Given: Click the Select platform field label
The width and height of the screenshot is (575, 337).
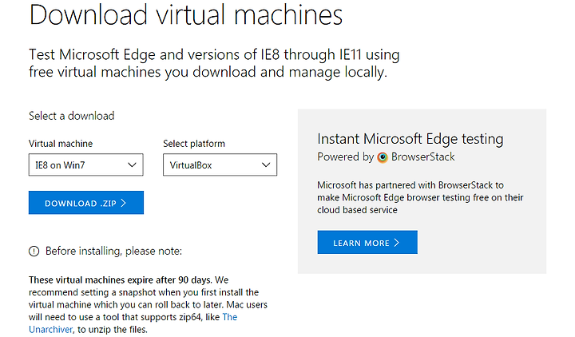Looking at the screenshot, I should pos(194,144).
